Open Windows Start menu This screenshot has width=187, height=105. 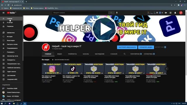(2, 104)
